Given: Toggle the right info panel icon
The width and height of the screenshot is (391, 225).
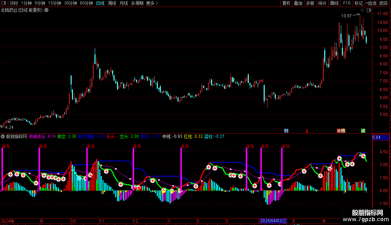Looking at the screenshot, I should [369, 10].
